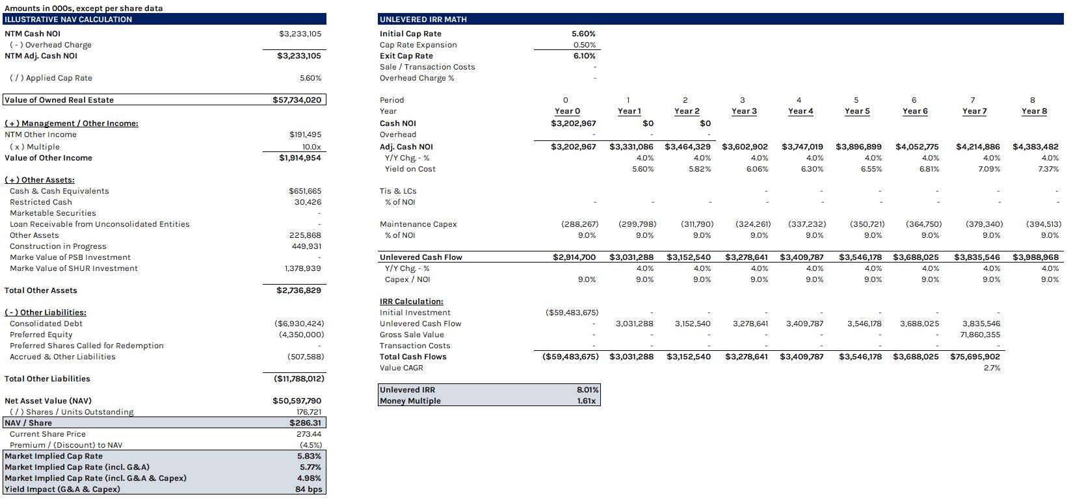Image resolution: width=1073 pixels, height=501 pixels.
Task: Click the $191,495 NTM Other Income value
Action: click(305, 135)
